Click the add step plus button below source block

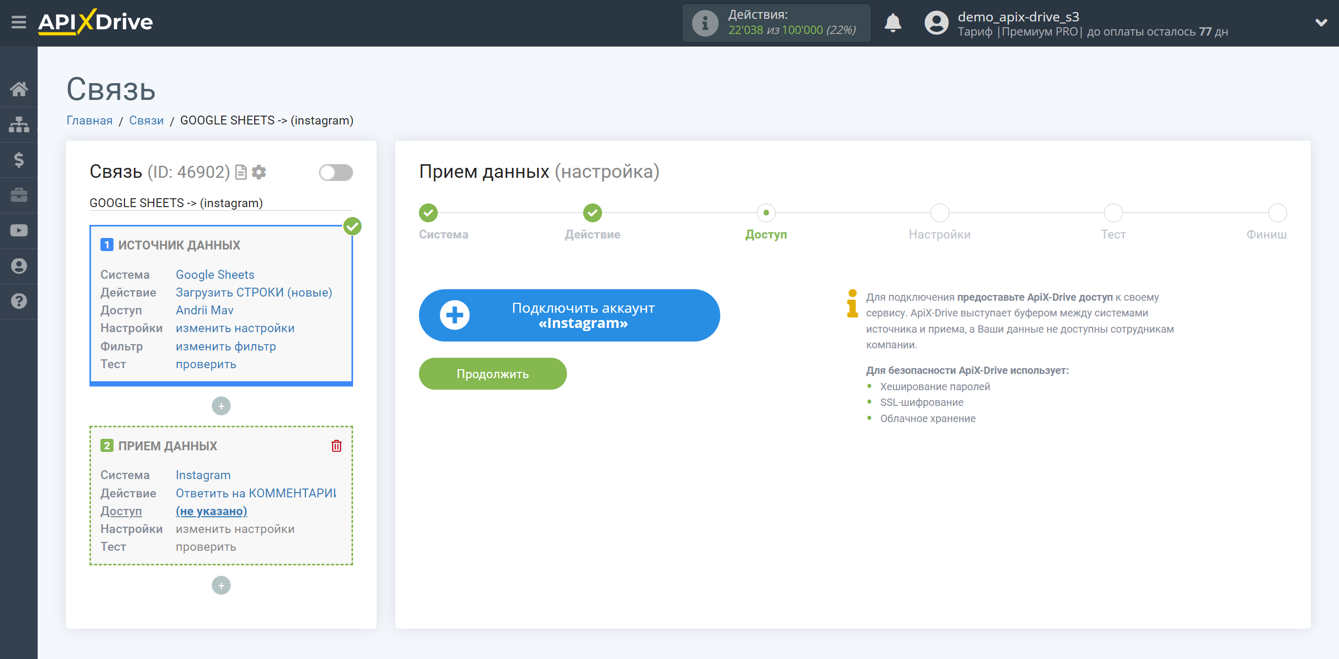[x=221, y=405]
